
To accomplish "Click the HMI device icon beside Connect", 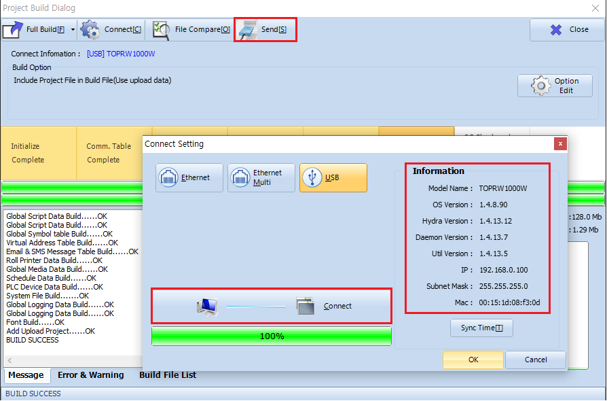I will tap(305, 306).
